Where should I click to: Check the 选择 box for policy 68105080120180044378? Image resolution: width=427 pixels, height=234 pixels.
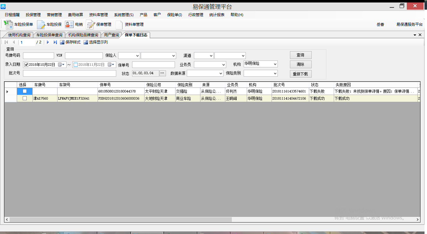[25, 91]
